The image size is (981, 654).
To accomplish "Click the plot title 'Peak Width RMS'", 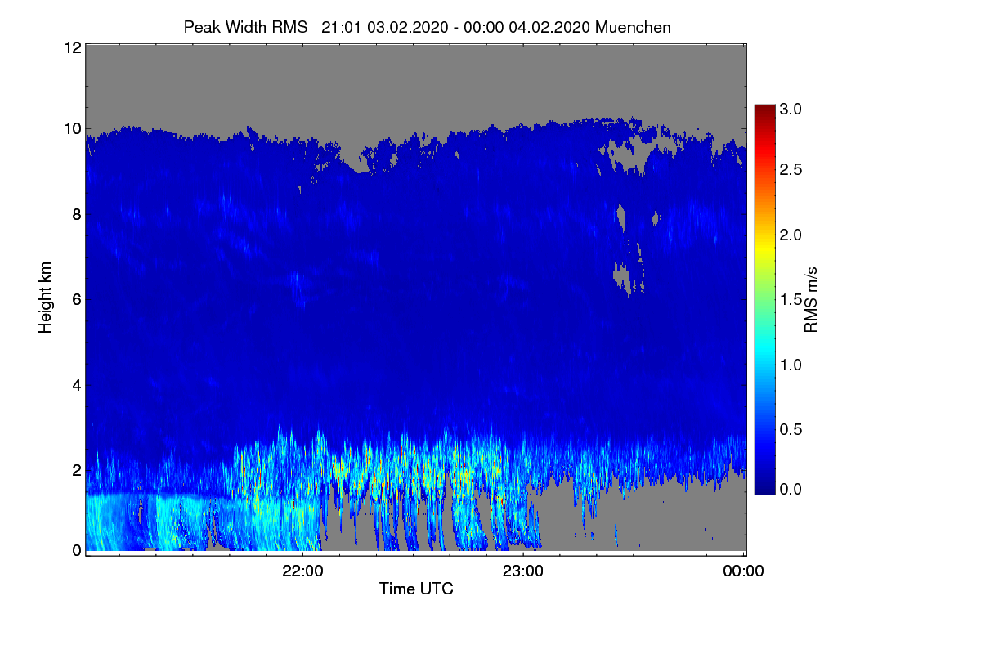I will pos(245,27).
